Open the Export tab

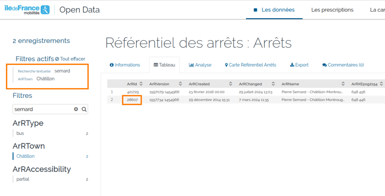point(299,65)
